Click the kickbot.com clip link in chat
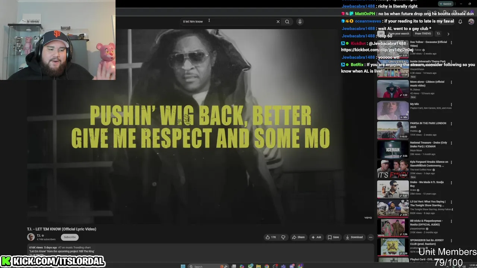Screen dimensions: 477x268 (x=377, y=50)
